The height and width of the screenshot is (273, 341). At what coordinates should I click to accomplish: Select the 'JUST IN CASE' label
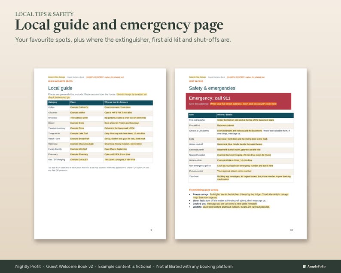tap(196, 81)
